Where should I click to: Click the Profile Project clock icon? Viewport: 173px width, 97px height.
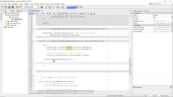62,7
